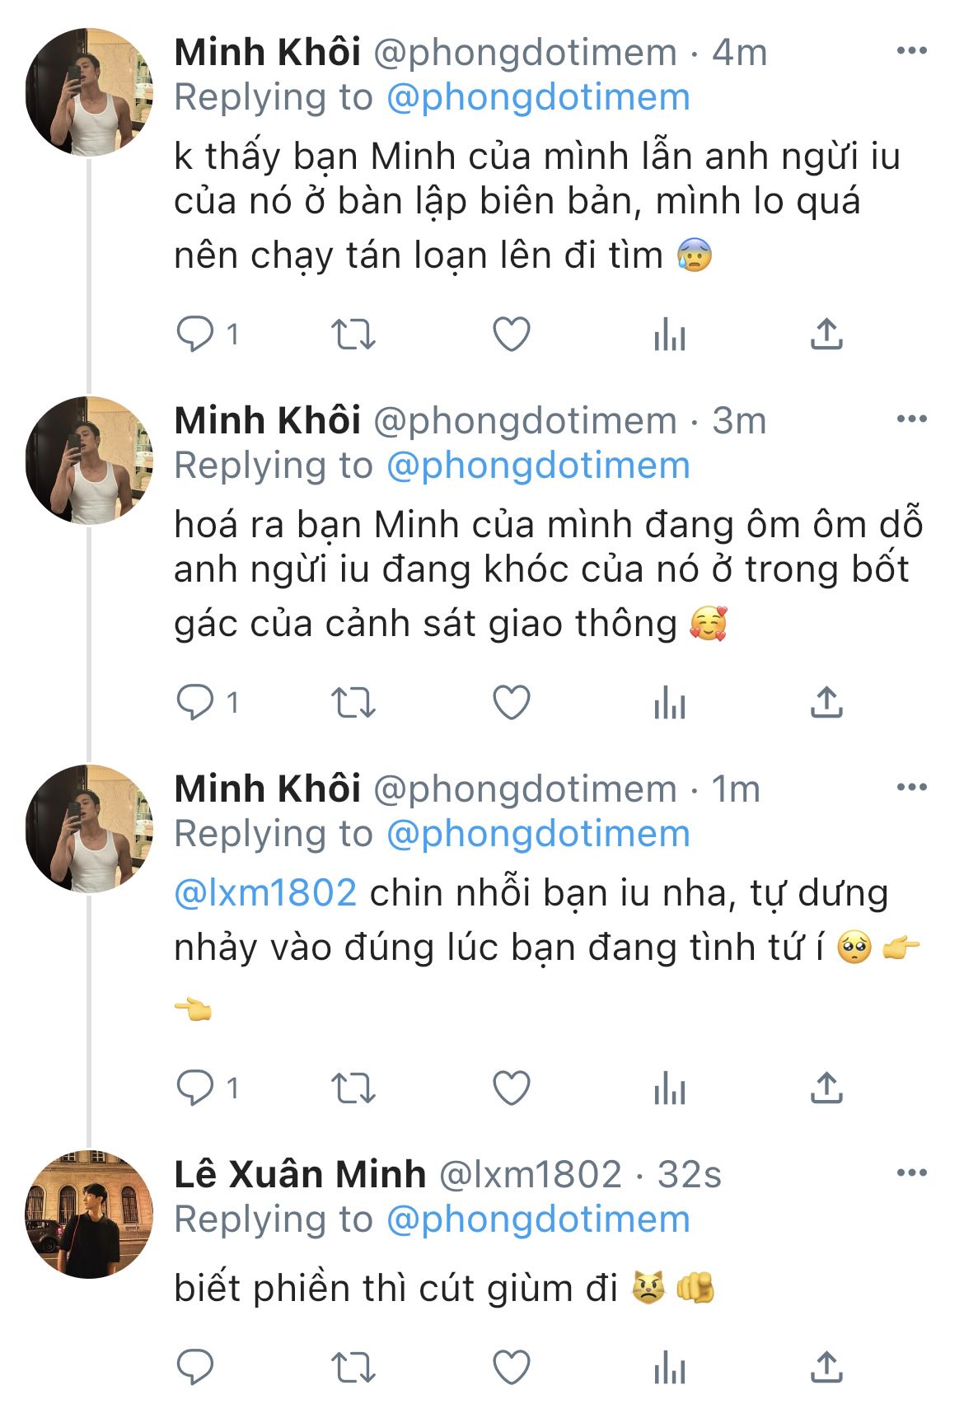
Task: Retweet the tweet posted 4m ago
Action: [353, 335]
